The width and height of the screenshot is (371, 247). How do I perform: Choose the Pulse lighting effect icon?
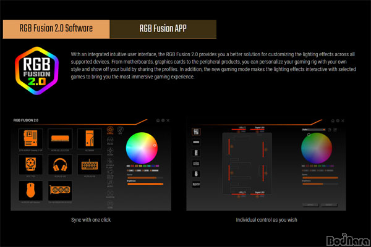110,141
